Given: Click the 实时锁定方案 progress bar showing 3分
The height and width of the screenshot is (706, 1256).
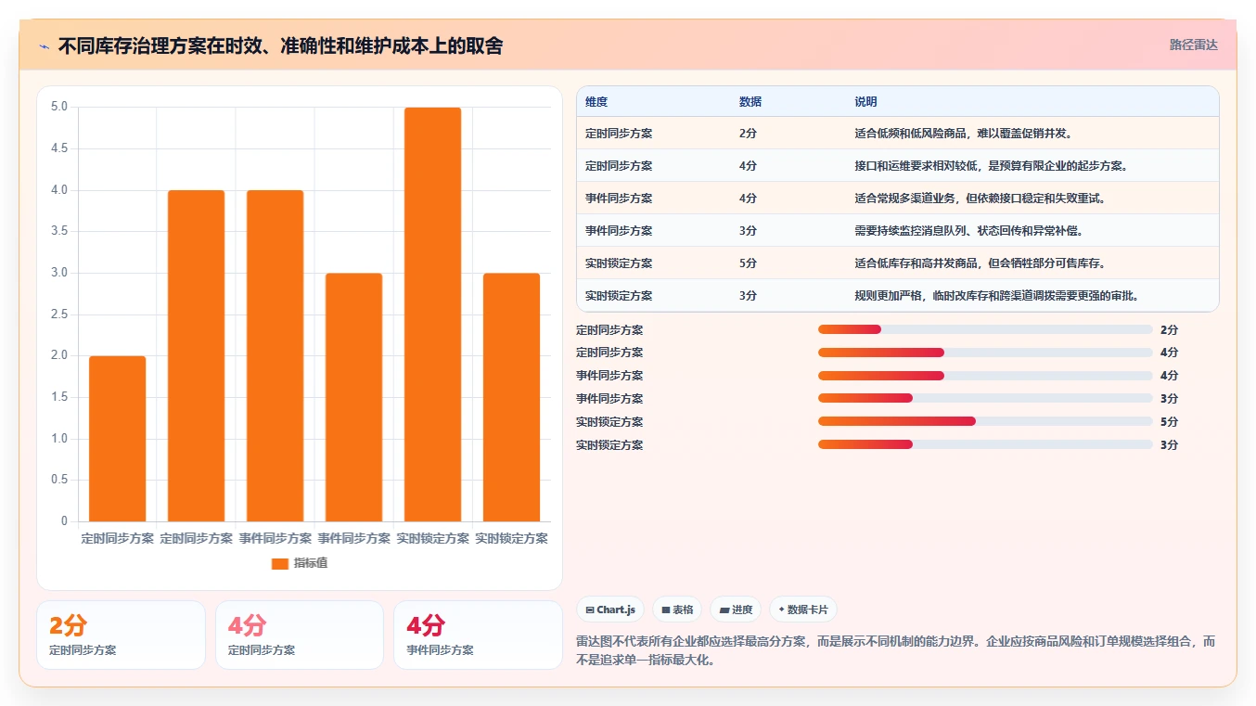Looking at the screenshot, I should [x=985, y=444].
